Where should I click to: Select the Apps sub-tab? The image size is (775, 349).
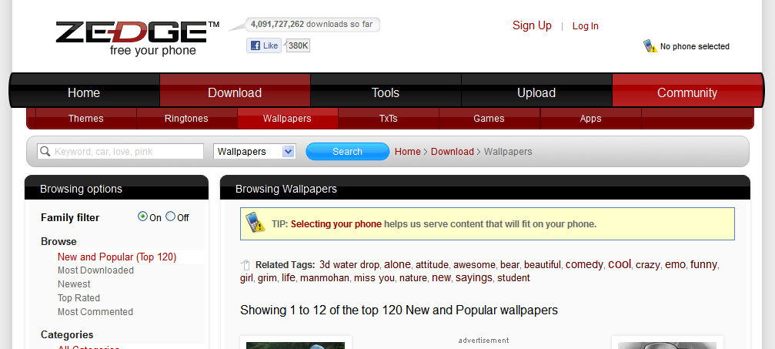click(590, 119)
